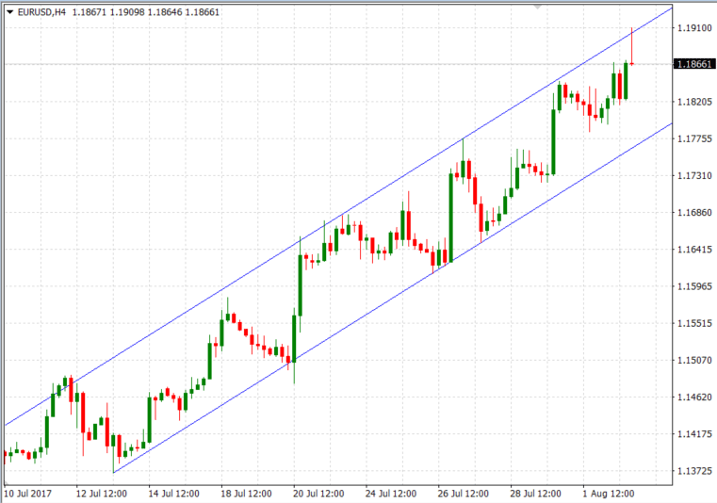Click the 18 Jul 12:00 time label
The image size is (717, 503).
coord(246,494)
